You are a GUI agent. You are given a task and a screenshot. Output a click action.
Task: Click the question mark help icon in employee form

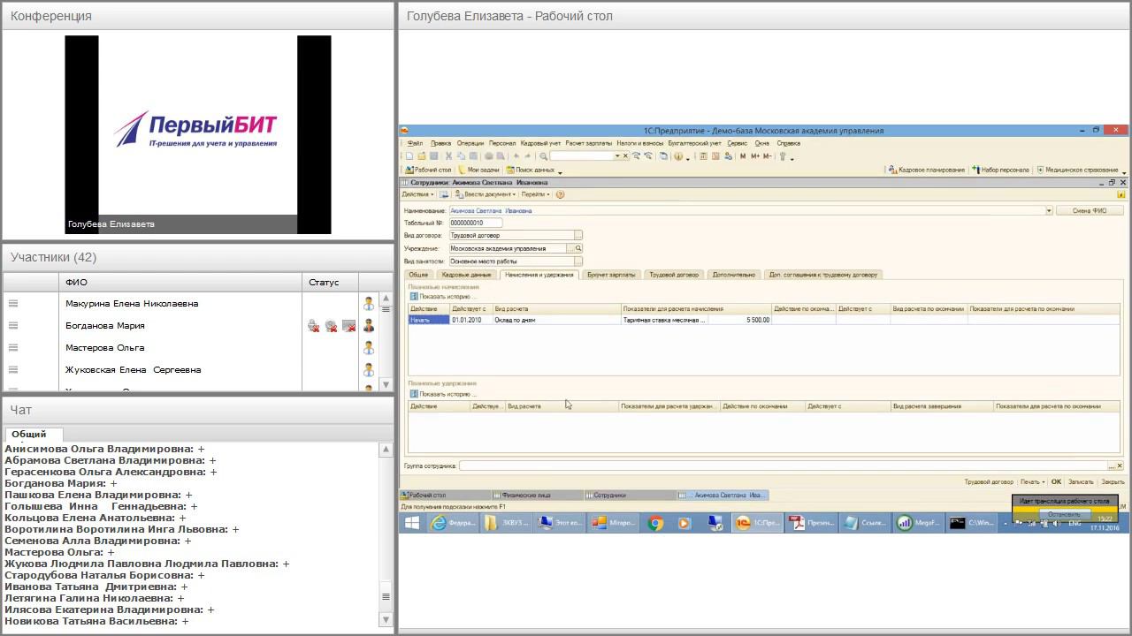560,194
